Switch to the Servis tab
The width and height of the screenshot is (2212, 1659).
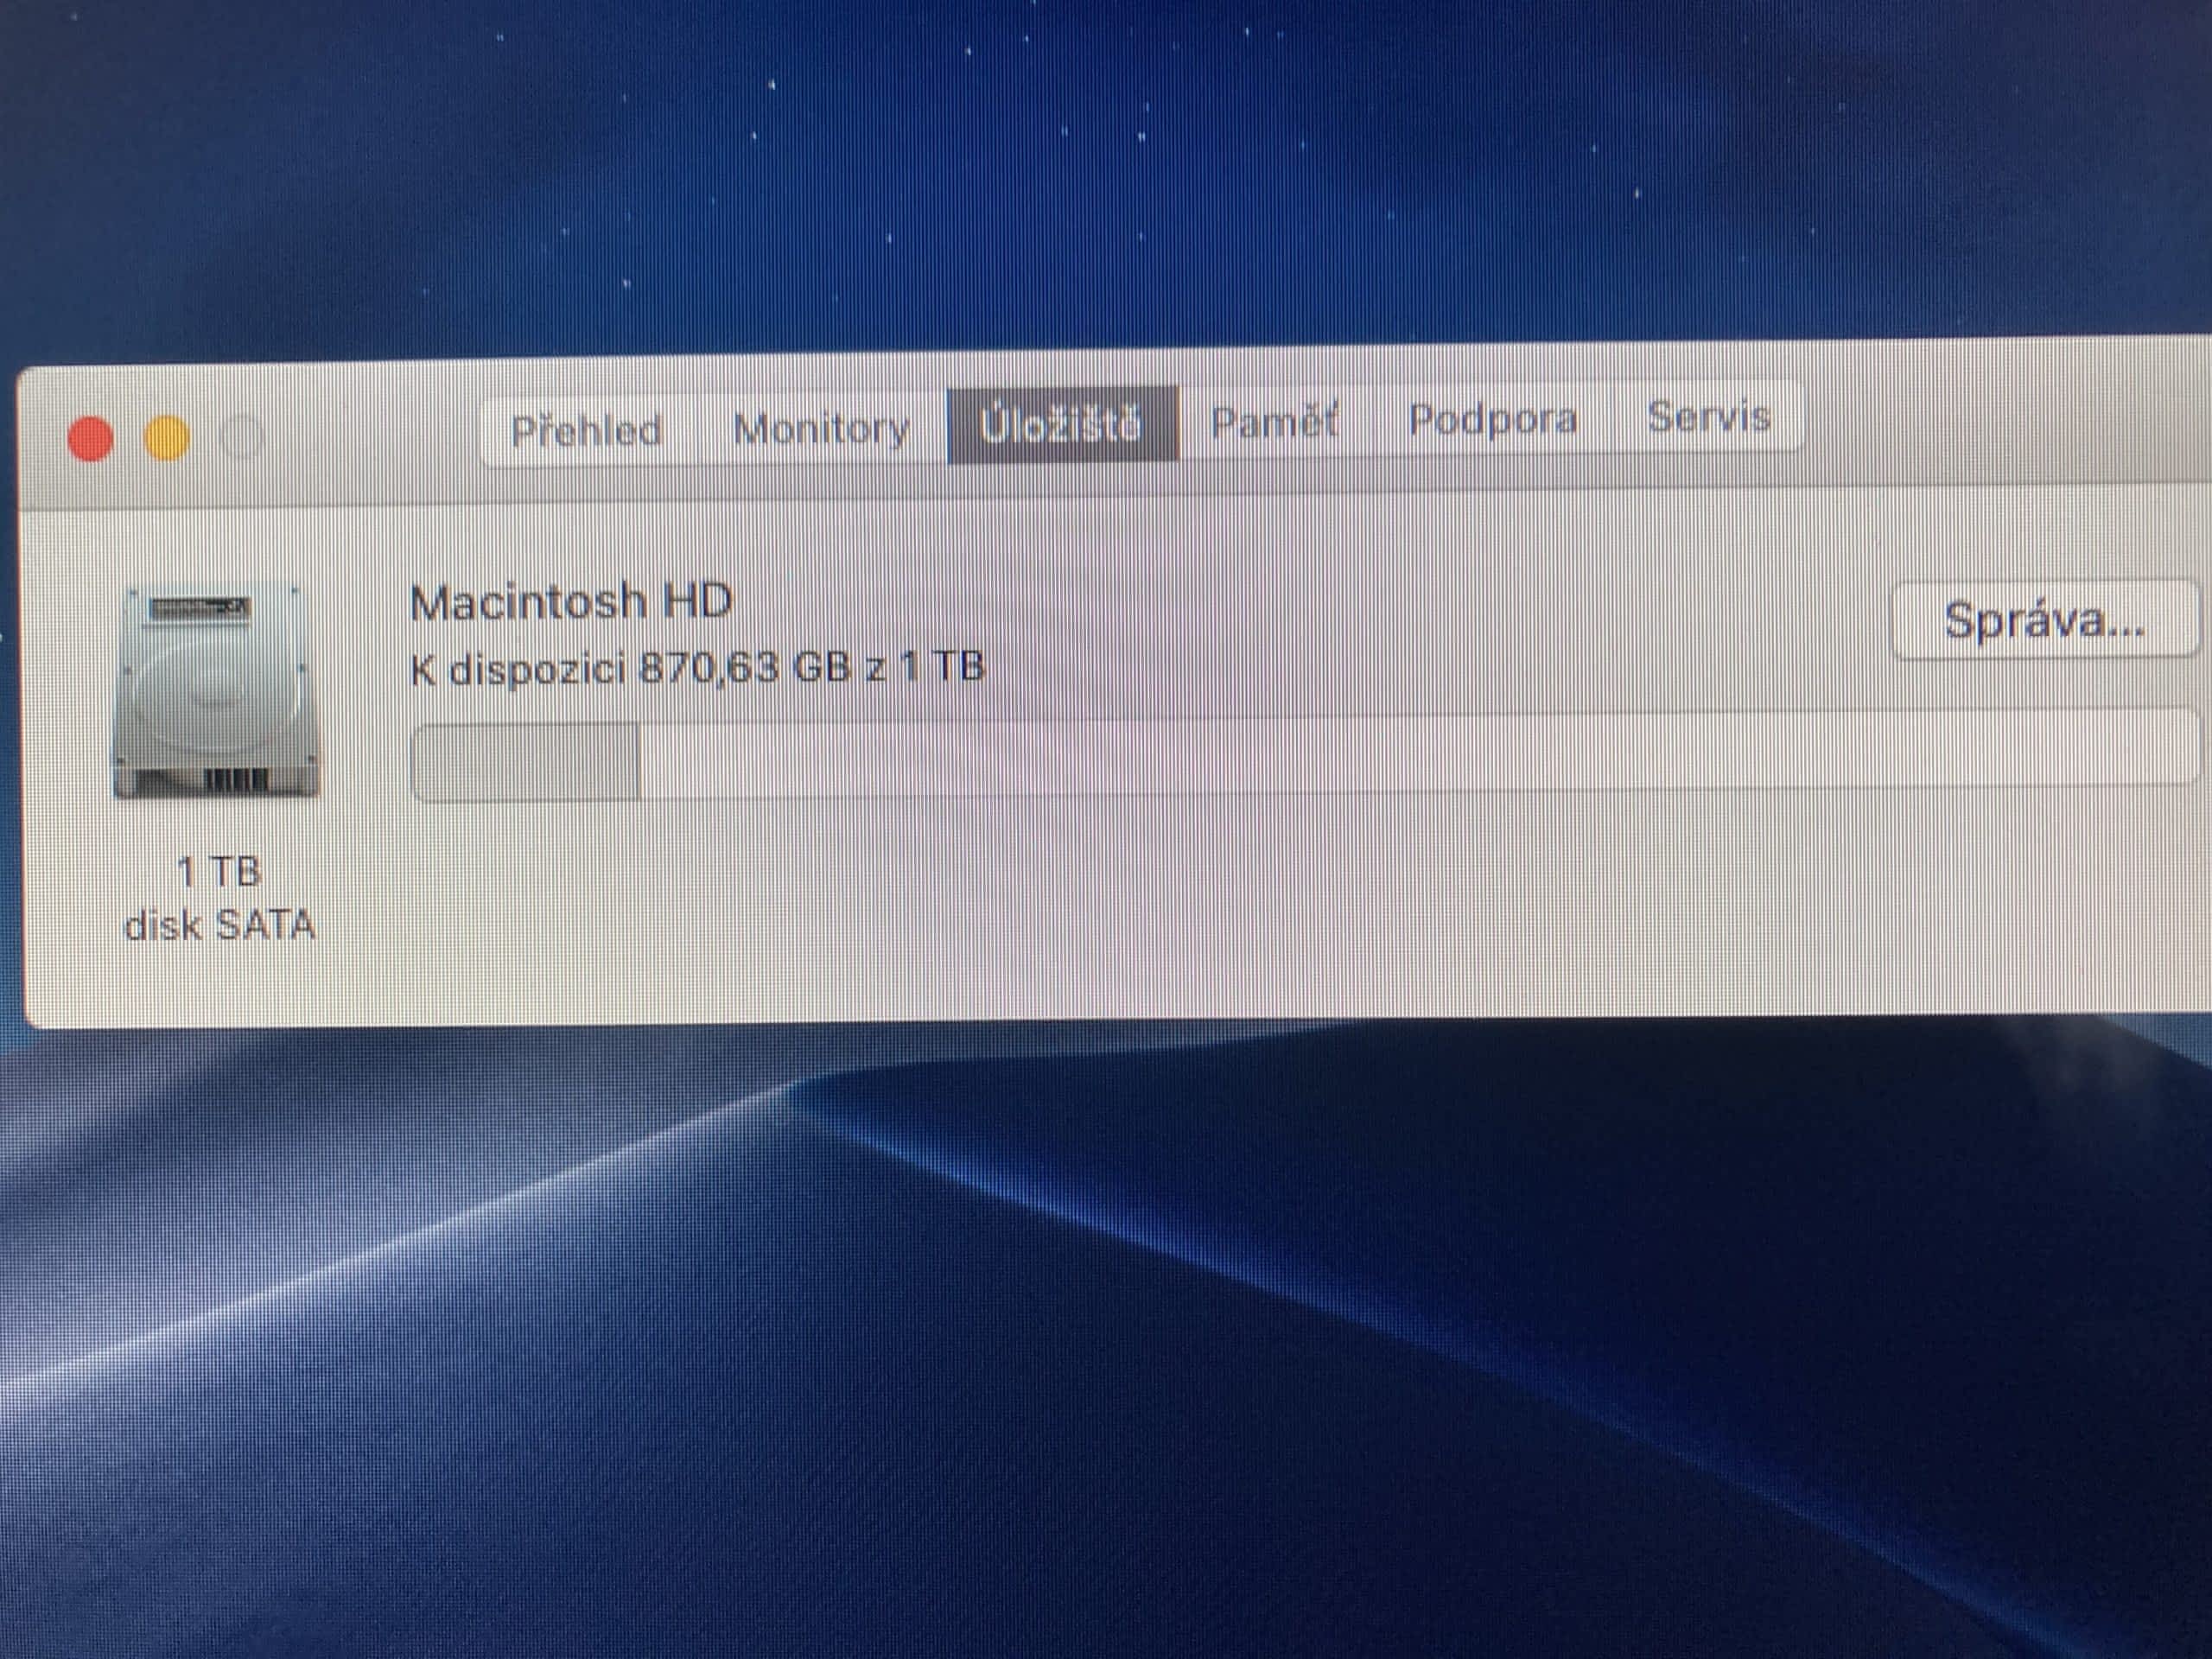1708,416
